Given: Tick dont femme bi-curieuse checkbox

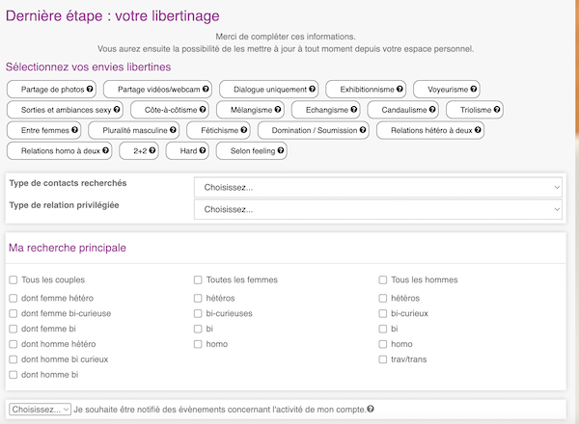Looking at the screenshot, I should coord(13,313).
